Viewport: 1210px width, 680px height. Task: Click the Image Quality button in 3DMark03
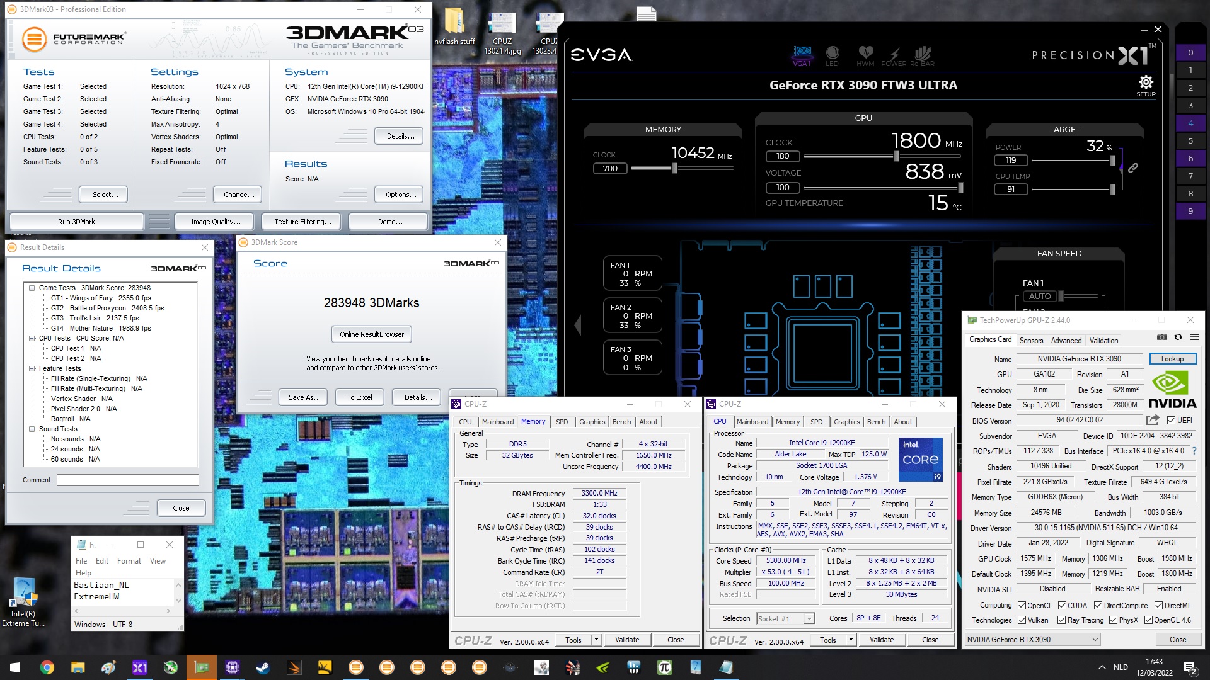coord(216,222)
